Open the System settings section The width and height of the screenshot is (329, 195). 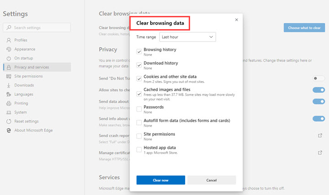21,112
